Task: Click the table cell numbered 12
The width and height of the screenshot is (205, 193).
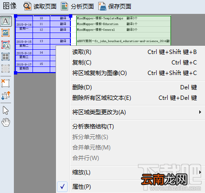Action: click(41, 30)
